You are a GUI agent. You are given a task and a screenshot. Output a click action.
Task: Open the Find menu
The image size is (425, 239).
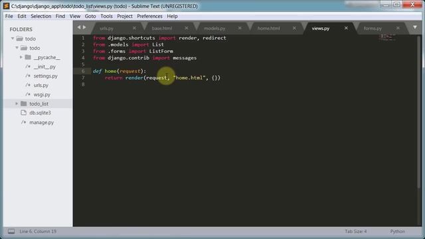click(60, 16)
